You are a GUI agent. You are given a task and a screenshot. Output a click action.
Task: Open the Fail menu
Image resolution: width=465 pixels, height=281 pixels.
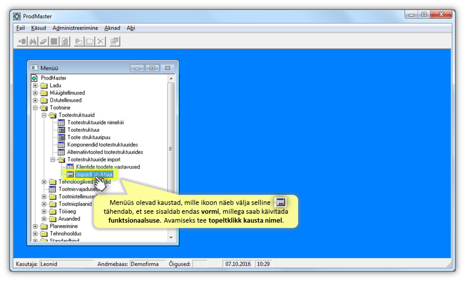point(20,28)
